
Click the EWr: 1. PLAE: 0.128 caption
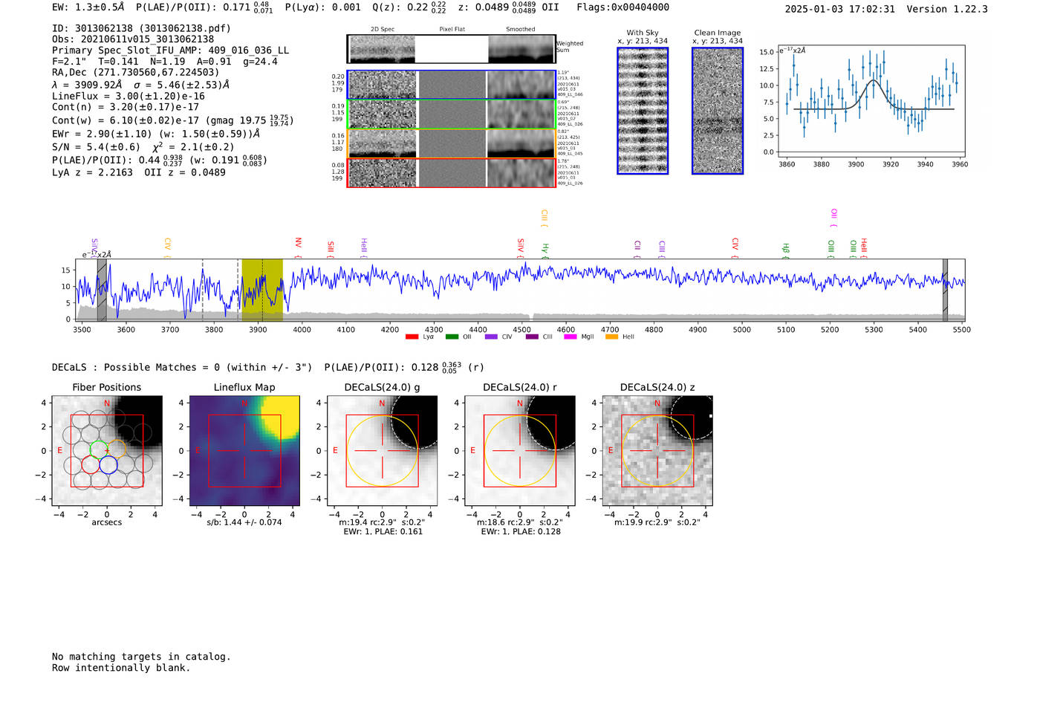(521, 531)
